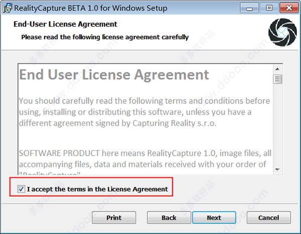Click the "I accept the terms" label text
The height and width of the screenshot is (234, 301).
[97, 189]
